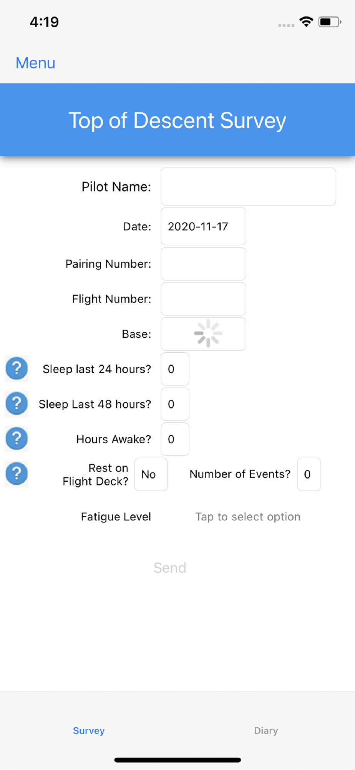Tap the Pilot Name input field
Image resolution: width=355 pixels, height=770 pixels.
pos(248,186)
